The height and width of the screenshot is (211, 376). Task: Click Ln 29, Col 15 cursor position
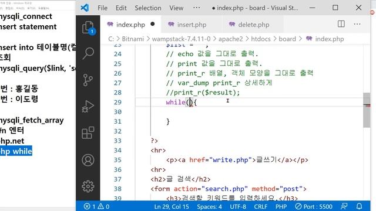point(172,206)
